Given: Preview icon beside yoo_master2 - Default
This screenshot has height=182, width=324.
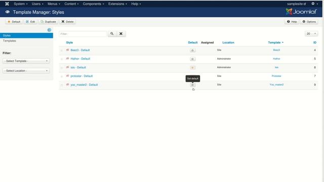Looking at the screenshot, I should pyautogui.click(x=67, y=84).
